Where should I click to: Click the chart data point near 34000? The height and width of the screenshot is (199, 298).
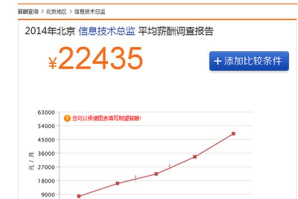click(195, 157)
